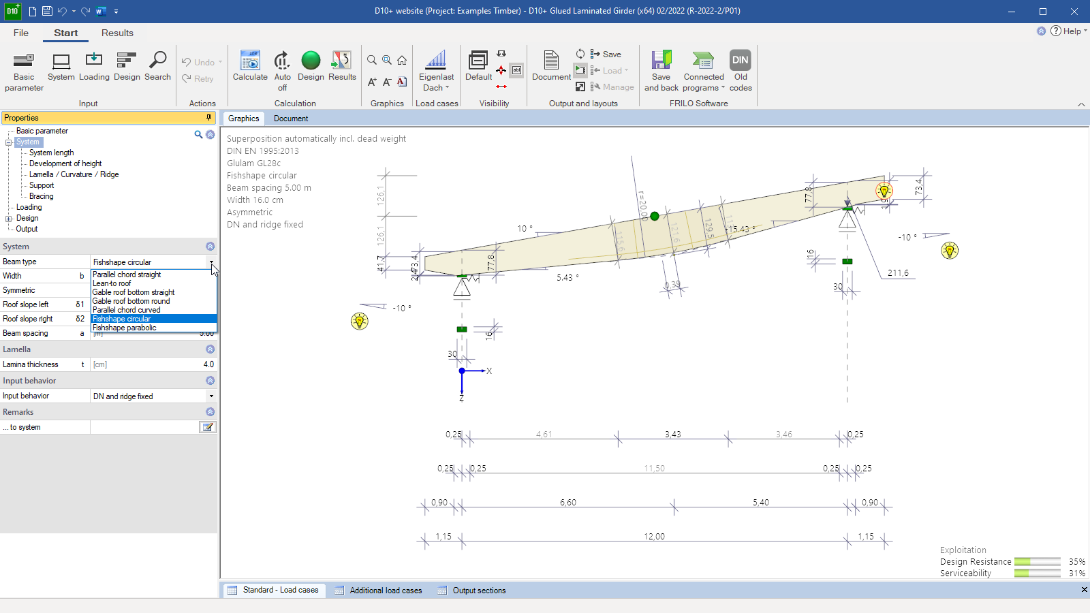1090x613 pixels.
Task: Click Design in Input group
Action: 127,67
